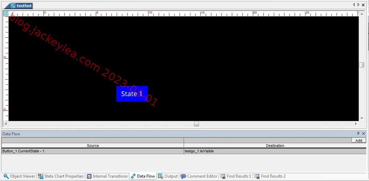Click the ruler origin corner icon
This screenshot has height=181, width=369.
[x=6, y=14]
